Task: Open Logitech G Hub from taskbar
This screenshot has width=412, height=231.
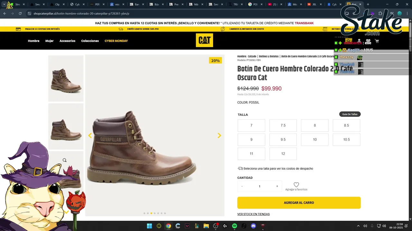Action: pos(225,226)
